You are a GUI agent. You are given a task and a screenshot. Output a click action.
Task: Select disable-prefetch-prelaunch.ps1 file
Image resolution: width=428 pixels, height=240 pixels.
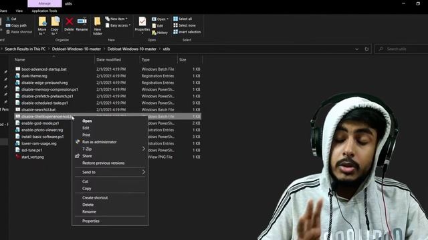47,96
